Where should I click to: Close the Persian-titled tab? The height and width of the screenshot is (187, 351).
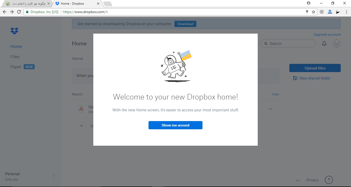pos(49,4)
